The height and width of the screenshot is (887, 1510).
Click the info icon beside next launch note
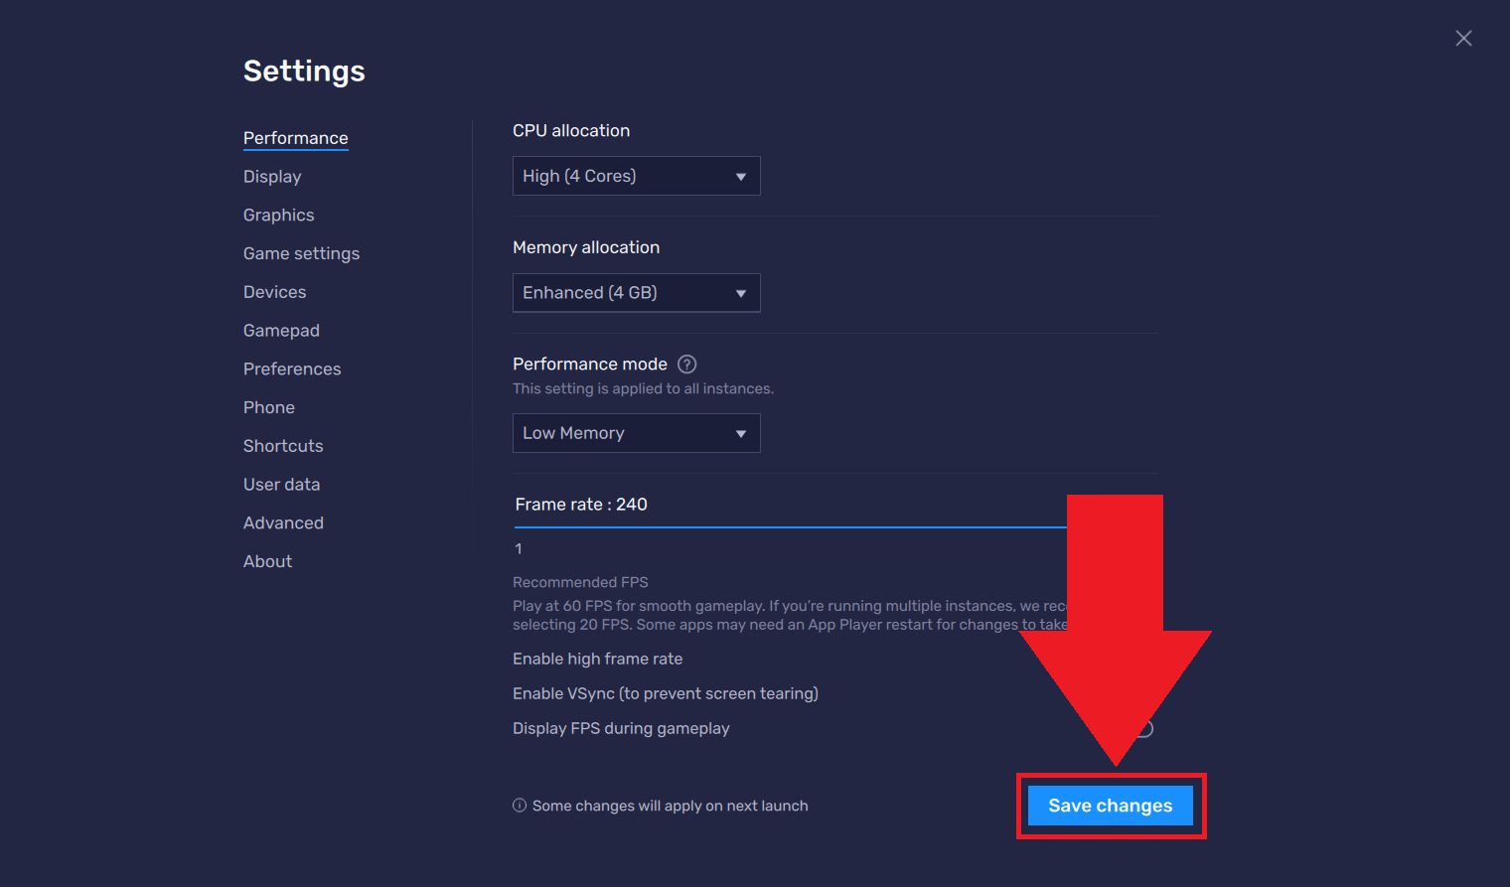click(x=520, y=806)
